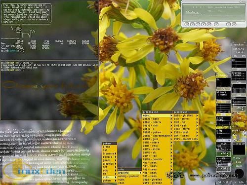Viewport: 247px width, 185px height.
Task: Open the mm submenu
Action: 110,174
